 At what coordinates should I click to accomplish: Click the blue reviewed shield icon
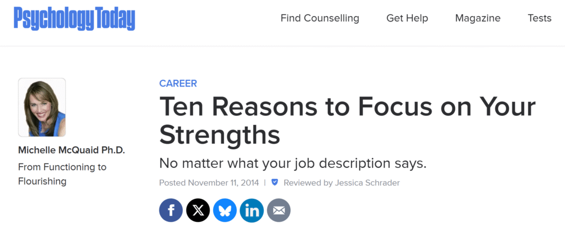coord(275,182)
